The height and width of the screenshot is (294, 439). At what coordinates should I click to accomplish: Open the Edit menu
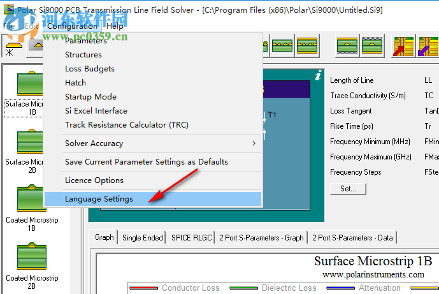pyautogui.click(x=31, y=26)
